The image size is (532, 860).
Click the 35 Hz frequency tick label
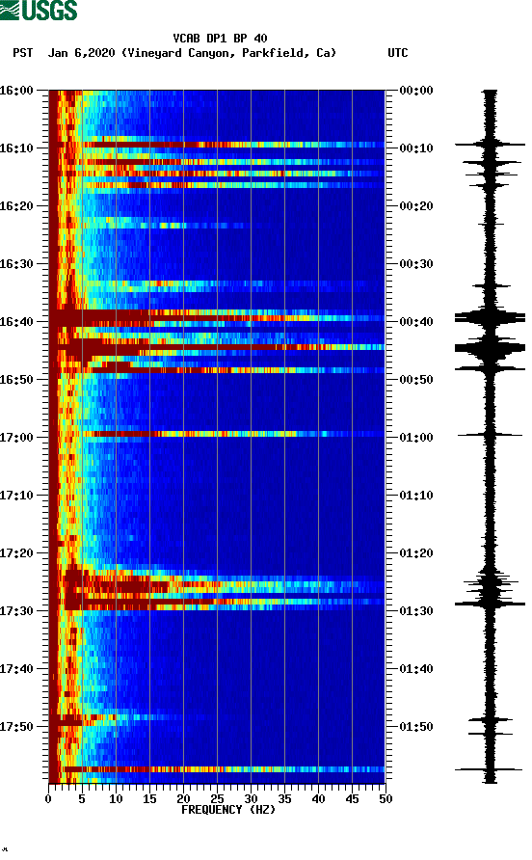click(x=284, y=799)
